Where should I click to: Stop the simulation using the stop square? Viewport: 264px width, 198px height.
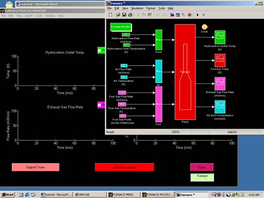pyautogui.click(x=203, y=15)
